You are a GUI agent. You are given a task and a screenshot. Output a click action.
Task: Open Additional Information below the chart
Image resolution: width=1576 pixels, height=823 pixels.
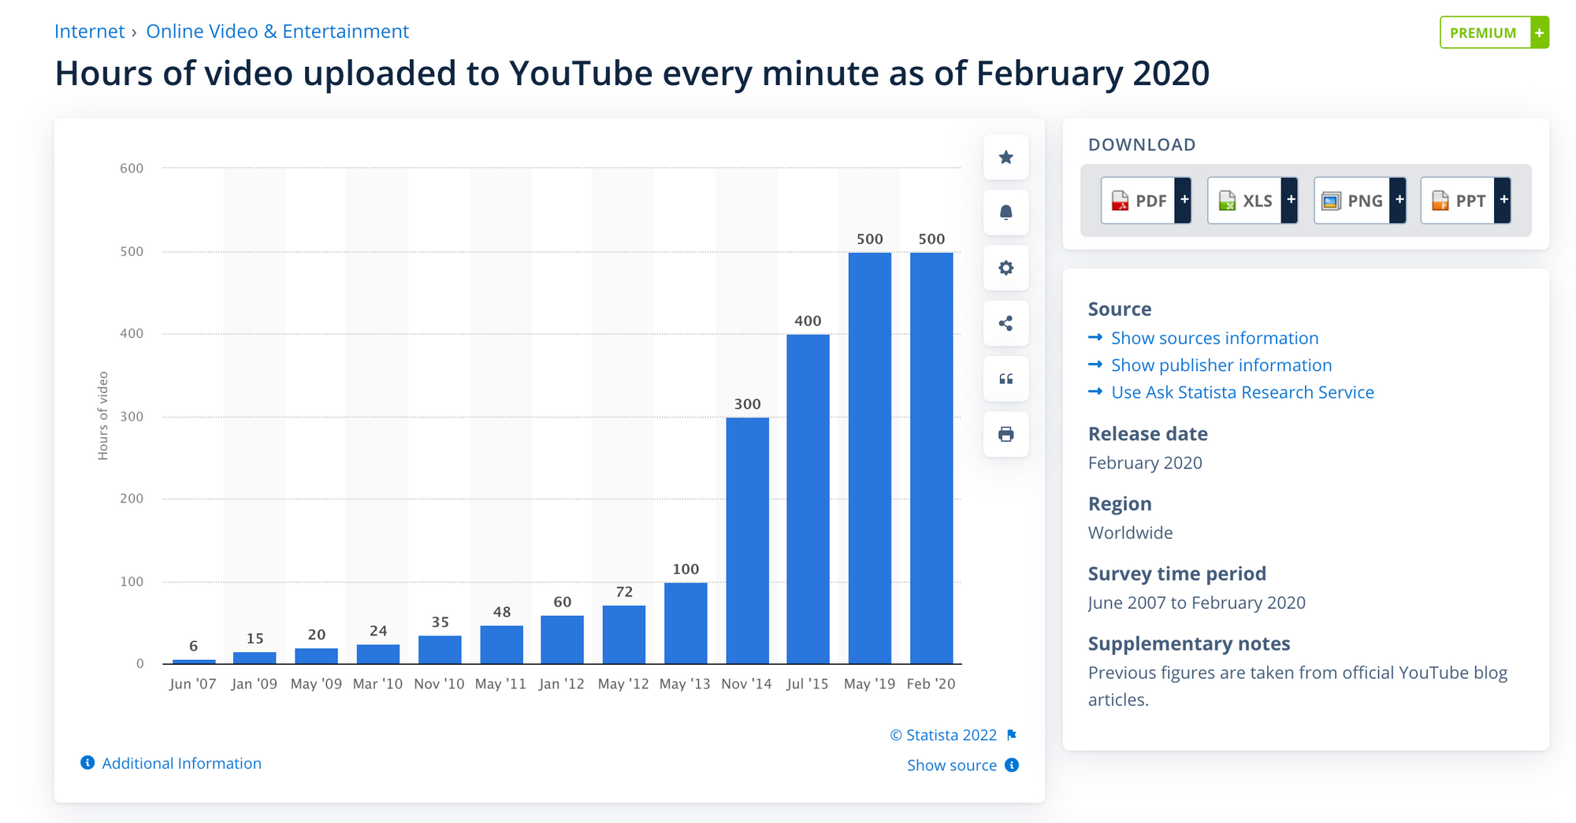181,763
